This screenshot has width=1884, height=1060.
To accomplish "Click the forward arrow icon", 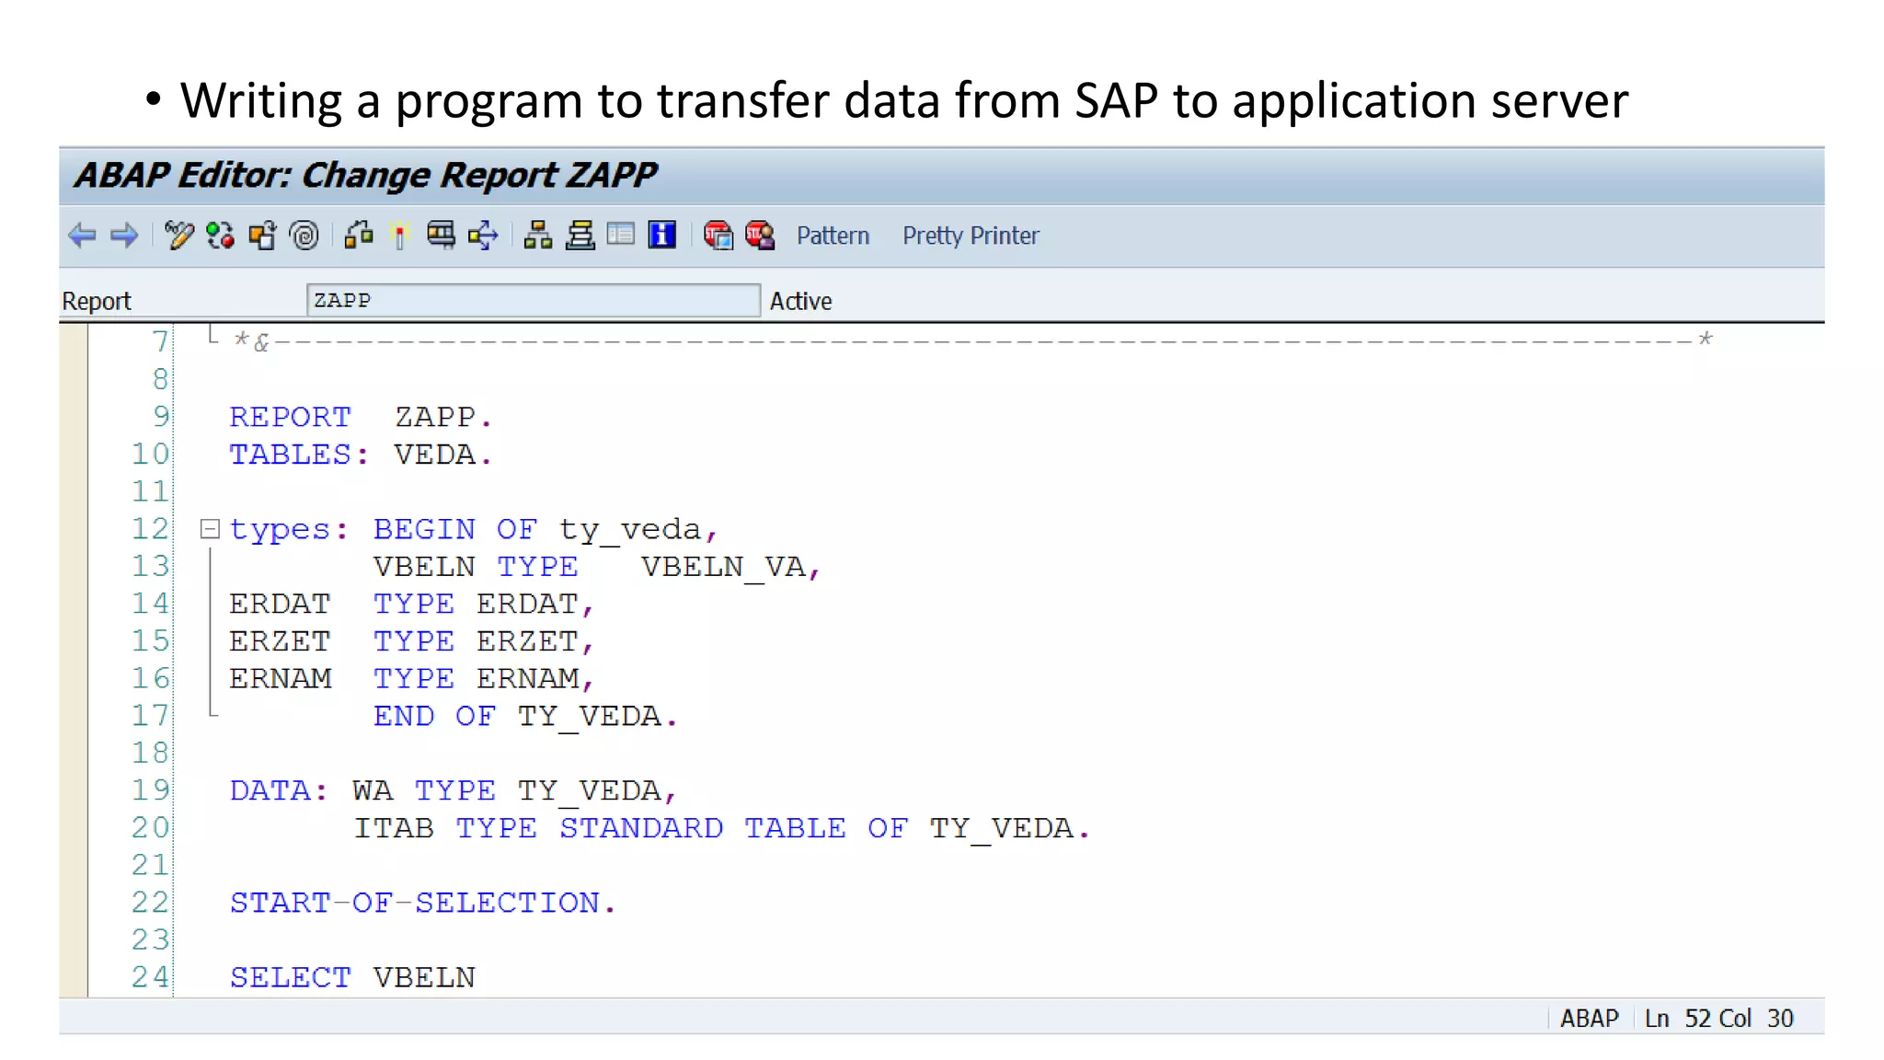I will point(124,236).
